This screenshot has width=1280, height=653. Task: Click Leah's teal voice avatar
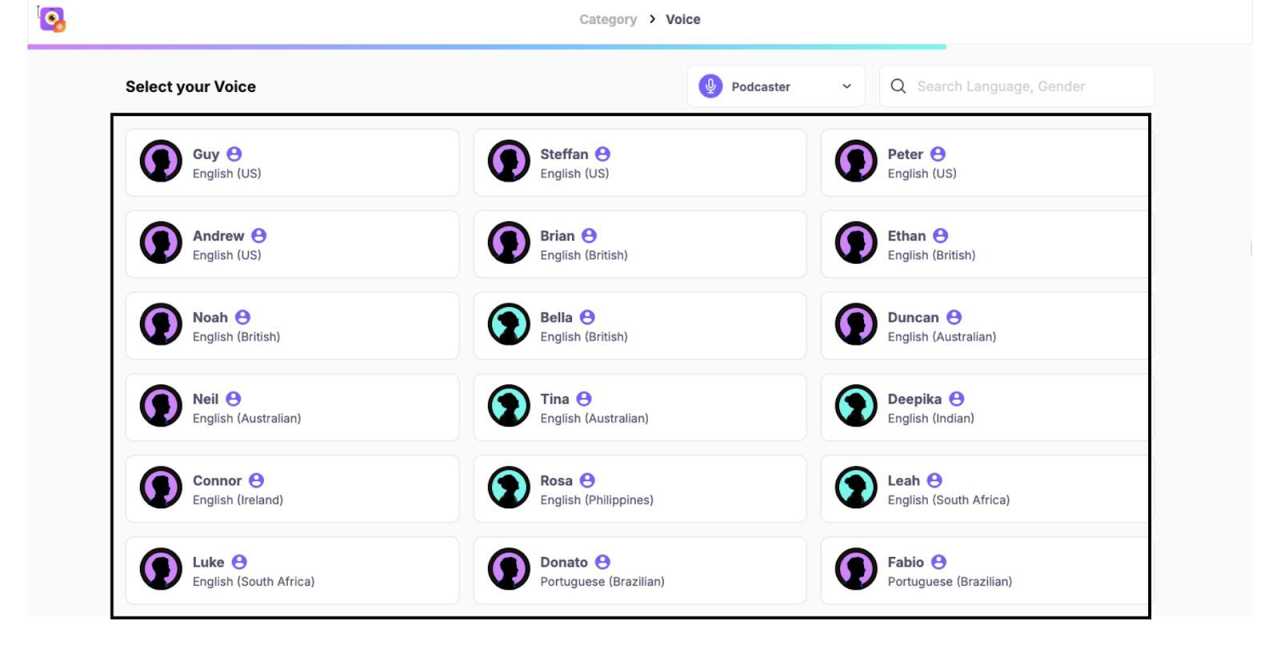point(856,488)
